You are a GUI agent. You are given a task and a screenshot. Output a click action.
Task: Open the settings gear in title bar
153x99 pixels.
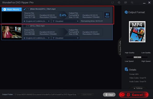119,3
